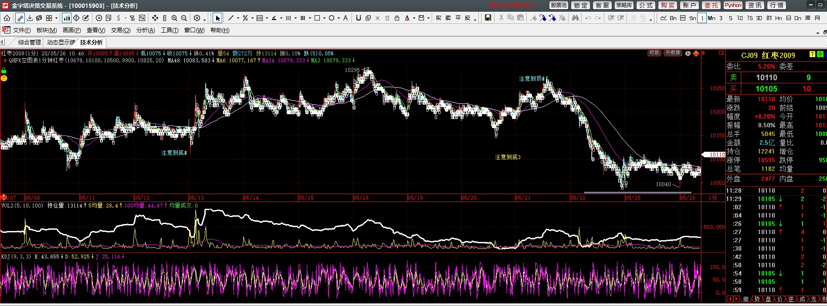Switch to 日 daily period
This screenshot has width=827, height=306.
tap(788, 18)
